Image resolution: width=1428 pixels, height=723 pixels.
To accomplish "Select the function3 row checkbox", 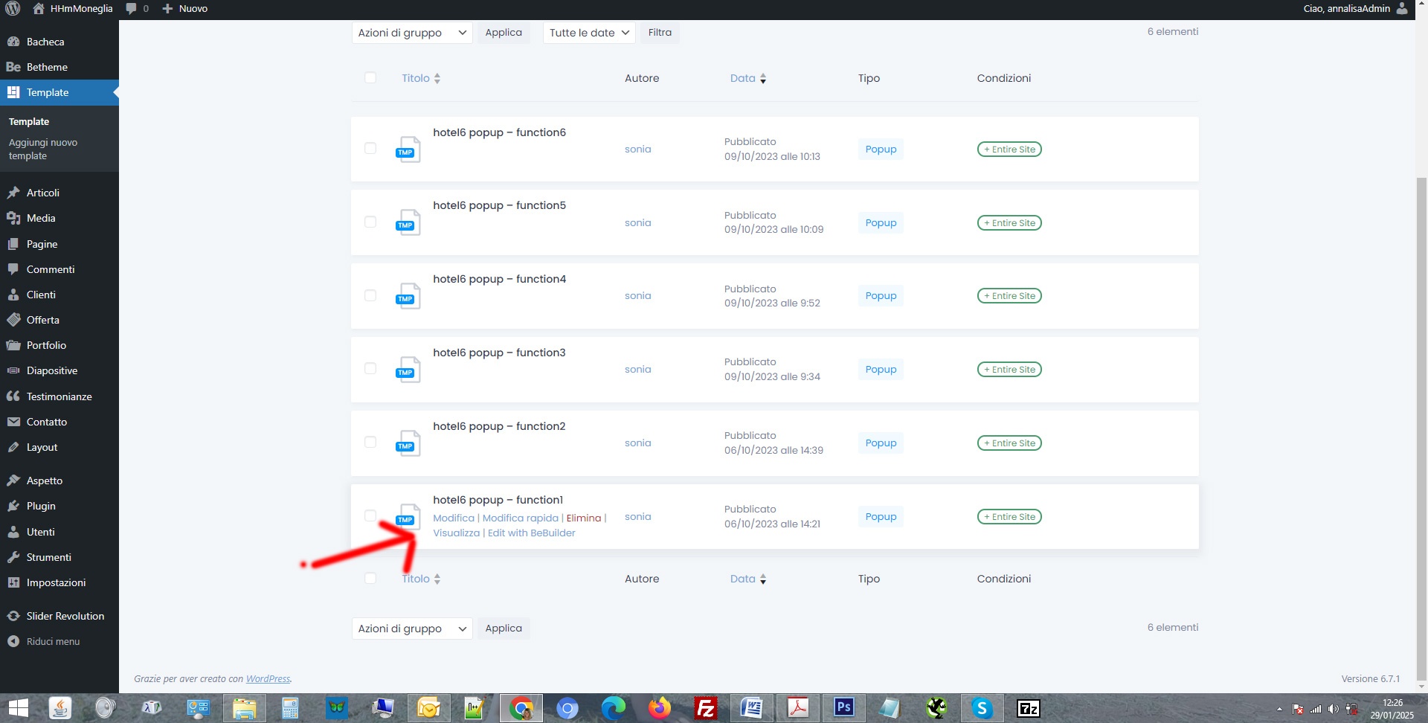I will (370, 368).
